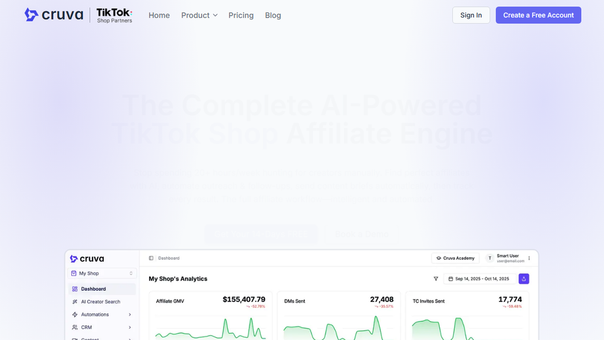Click Create a Free Account
604x340 pixels.
(x=538, y=15)
